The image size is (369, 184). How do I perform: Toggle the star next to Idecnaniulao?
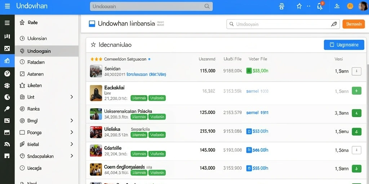pos(93,45)
